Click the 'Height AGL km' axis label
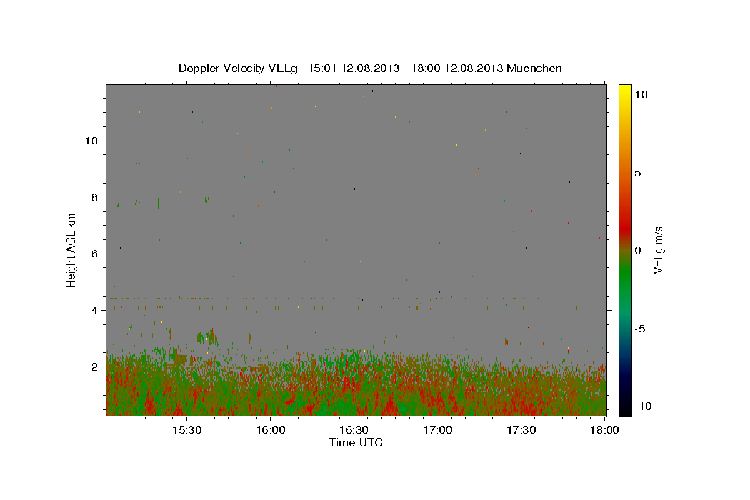 pyautogui.click(x=72, y=251)
